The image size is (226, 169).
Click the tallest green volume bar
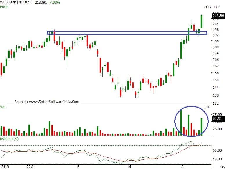tap(181, 122)
